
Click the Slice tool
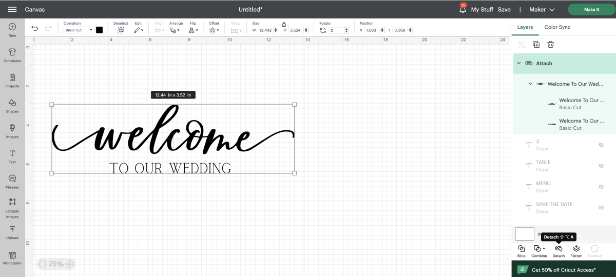pos(521,251)
